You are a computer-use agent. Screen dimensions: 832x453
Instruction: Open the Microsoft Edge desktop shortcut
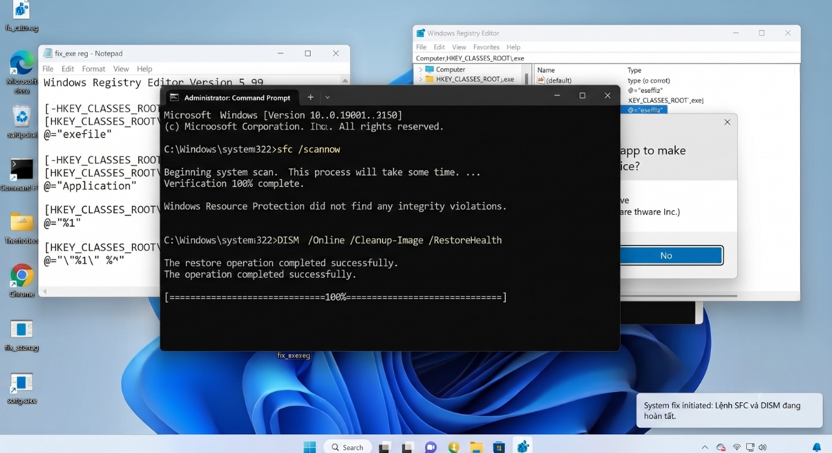(21, 64)
